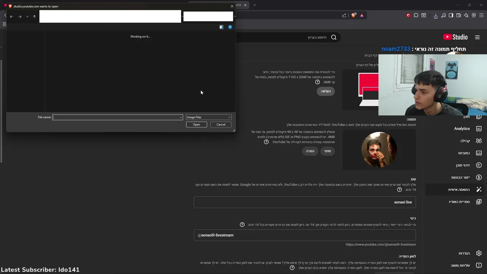
Task: Cancel the file open dialog
Action: point(221,124)
